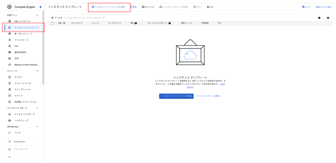This screenshot has width=336, height=163.
Task: Click the 確約利用割引 sidebar icon
Action: pos(9,52)
